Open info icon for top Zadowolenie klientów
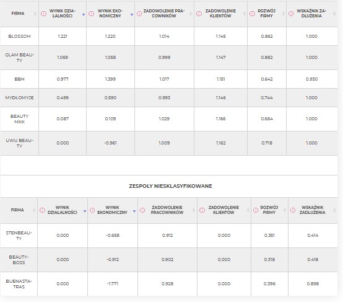 coord(199,14)
